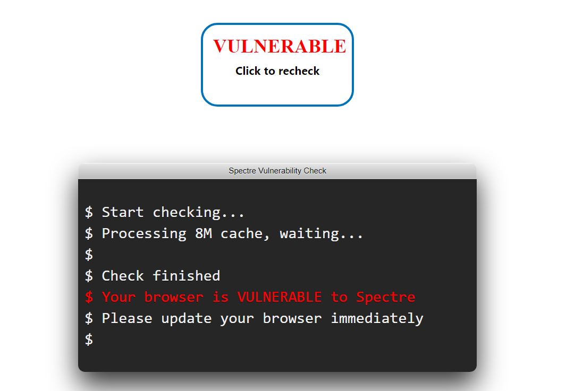Click the 'Check finished' terminal line
Image resolution: width=566 pixels, height=391 pixels.
pyautogui.click(x=153, y=276)
